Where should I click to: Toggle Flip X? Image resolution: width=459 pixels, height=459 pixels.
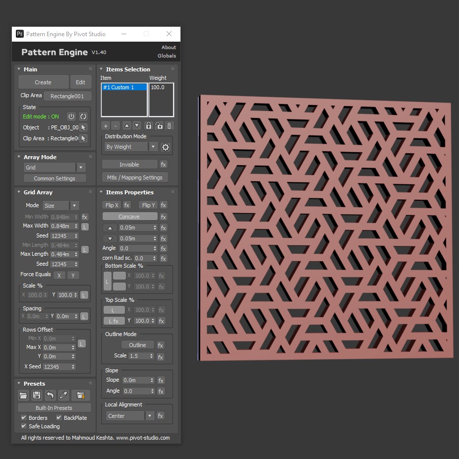[x=112, y=205]
